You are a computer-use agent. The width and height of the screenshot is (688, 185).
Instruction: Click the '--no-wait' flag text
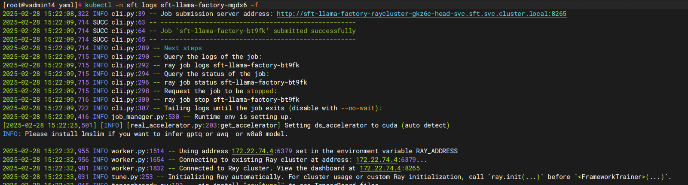coord(358,108)
